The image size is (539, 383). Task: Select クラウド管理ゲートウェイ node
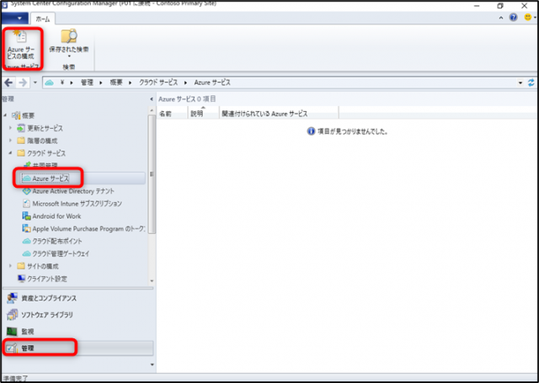click(x=61, y=254)
